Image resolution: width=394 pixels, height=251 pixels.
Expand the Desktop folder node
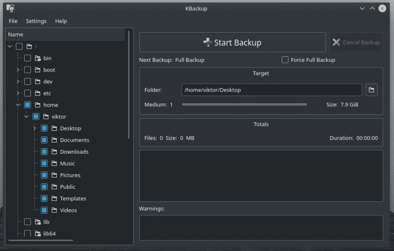pos(35,128)
